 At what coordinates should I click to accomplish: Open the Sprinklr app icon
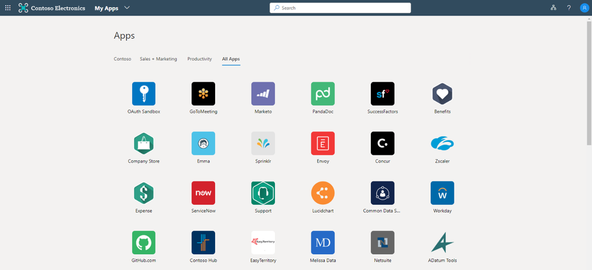[x=263, y=144]
